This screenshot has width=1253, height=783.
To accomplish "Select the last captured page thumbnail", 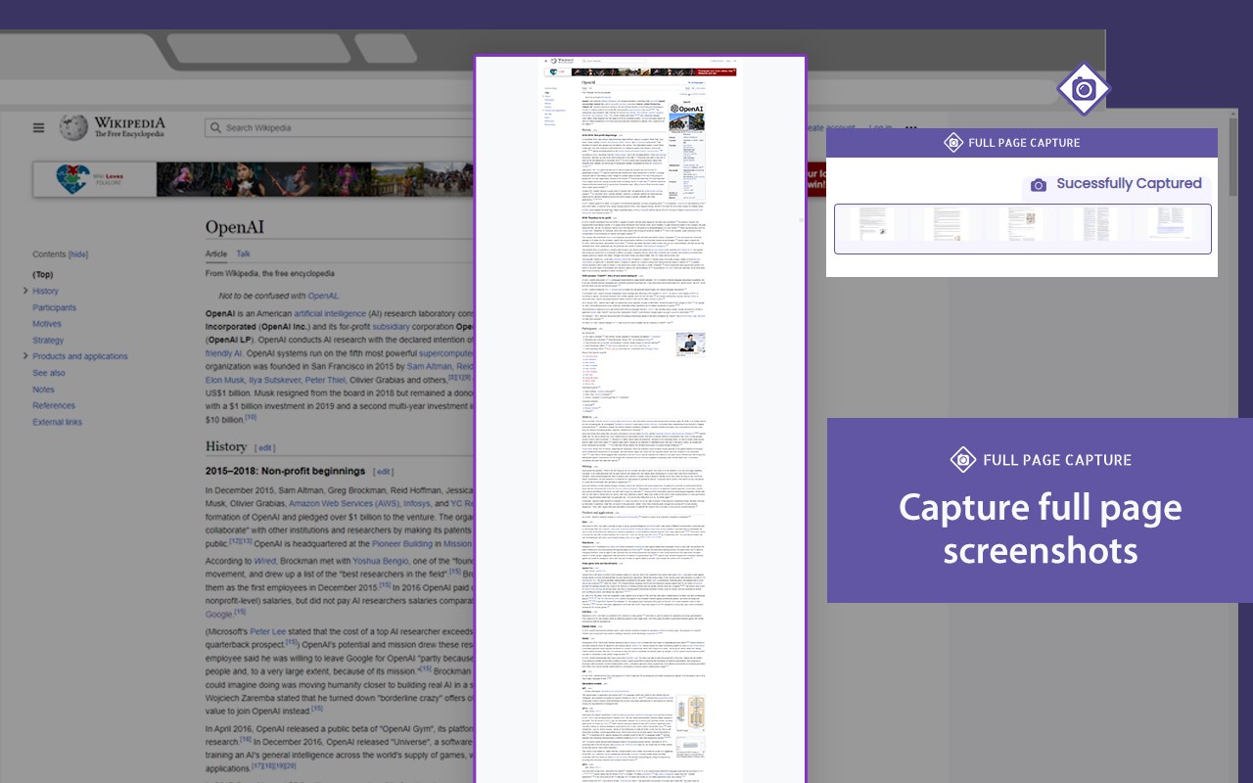I will (1169, 224).
